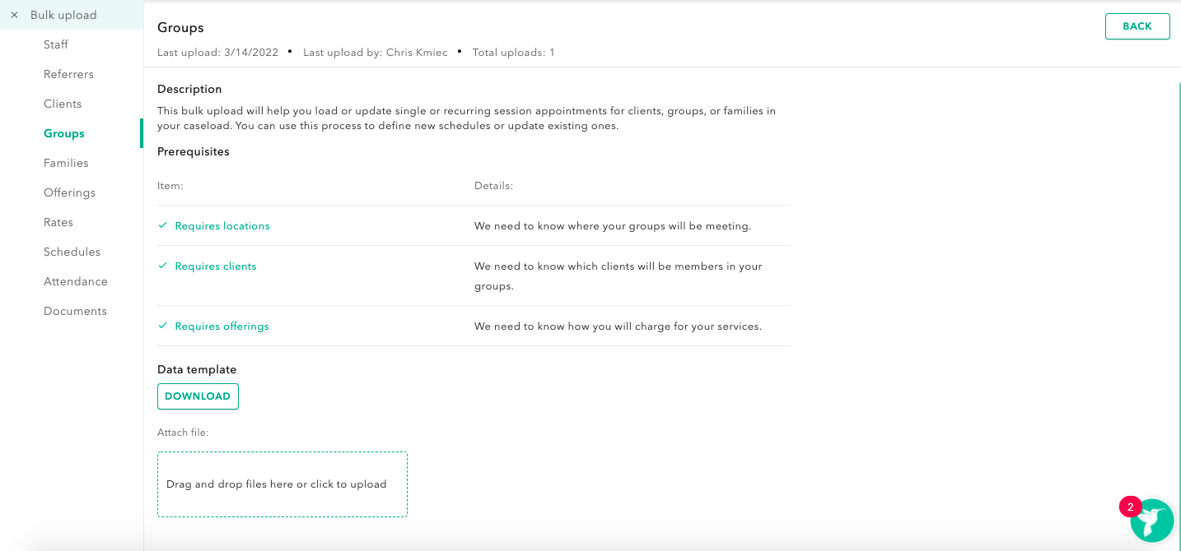Screen dimensions: 1181x551
Task: Open the Offerings upload page
Action: pos(69,192)
